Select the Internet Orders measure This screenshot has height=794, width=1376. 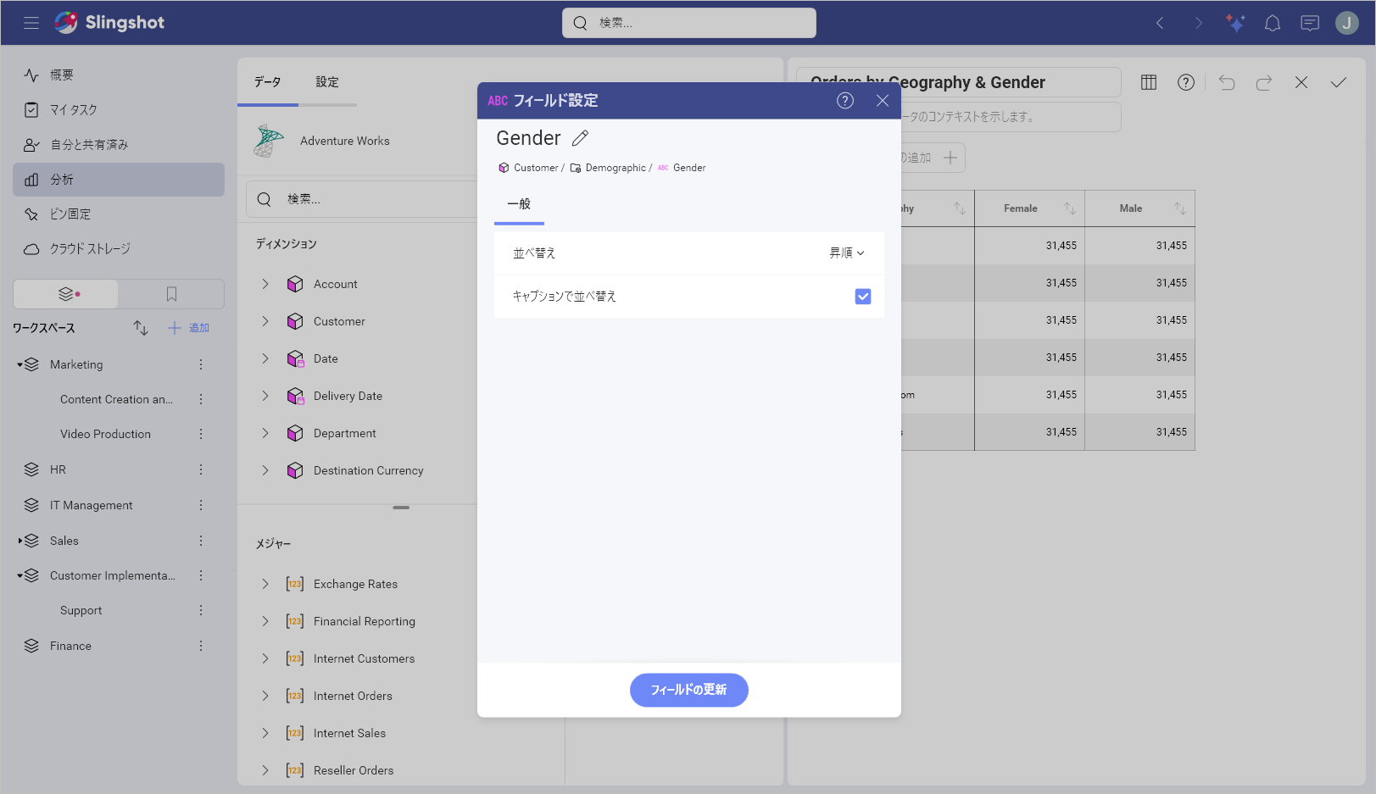coord(353,696)
